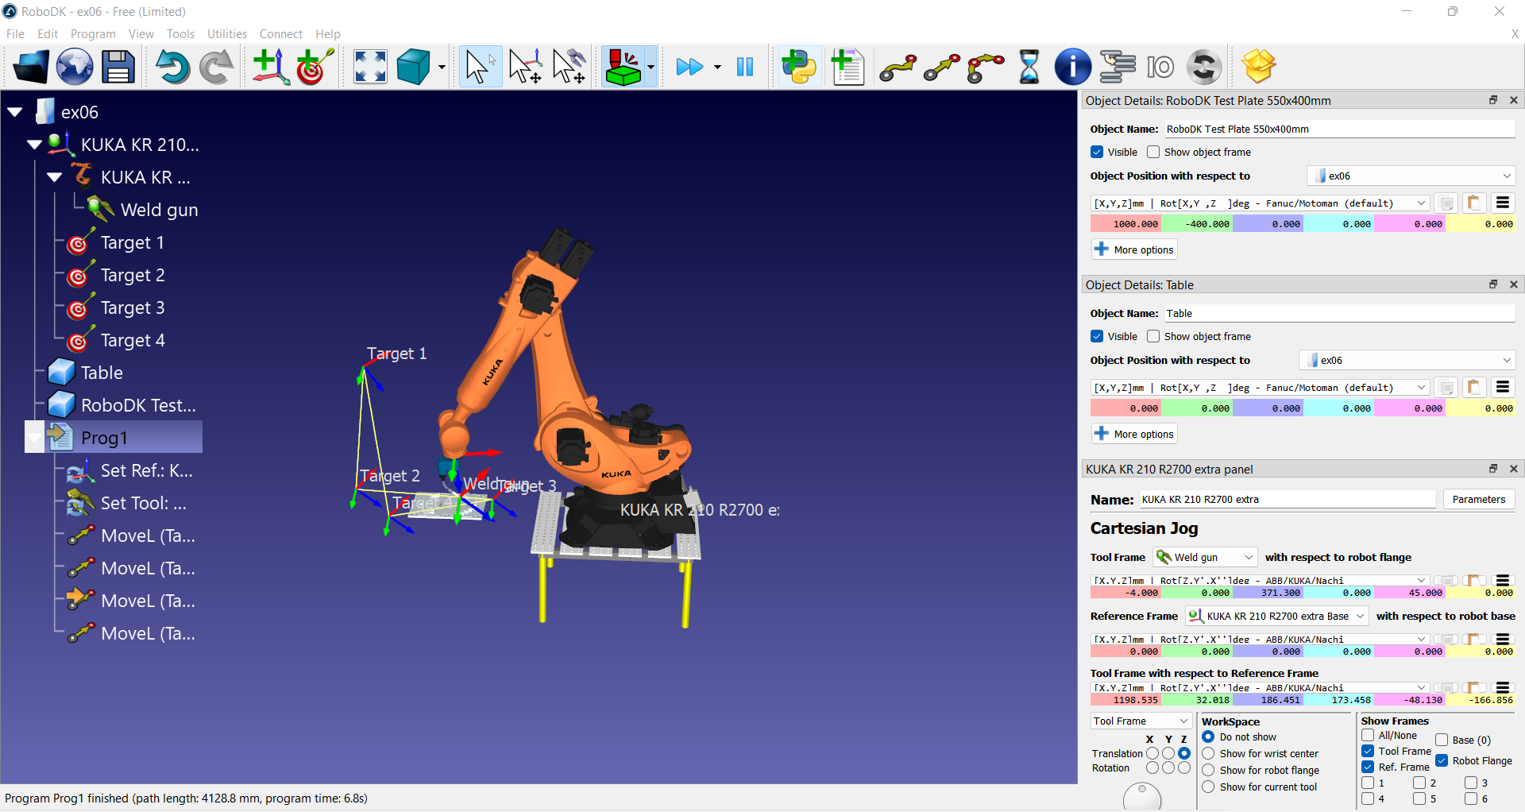Select Show for robot flange workspace
Viewport: 1525px width, 812px height.
(1208, 770)
